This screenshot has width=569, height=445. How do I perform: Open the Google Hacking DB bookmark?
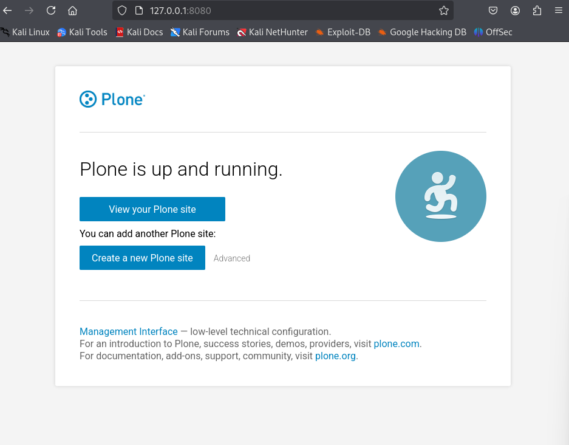point(422,32)
